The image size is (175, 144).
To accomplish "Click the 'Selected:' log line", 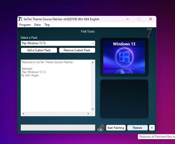I will point(27,69).
